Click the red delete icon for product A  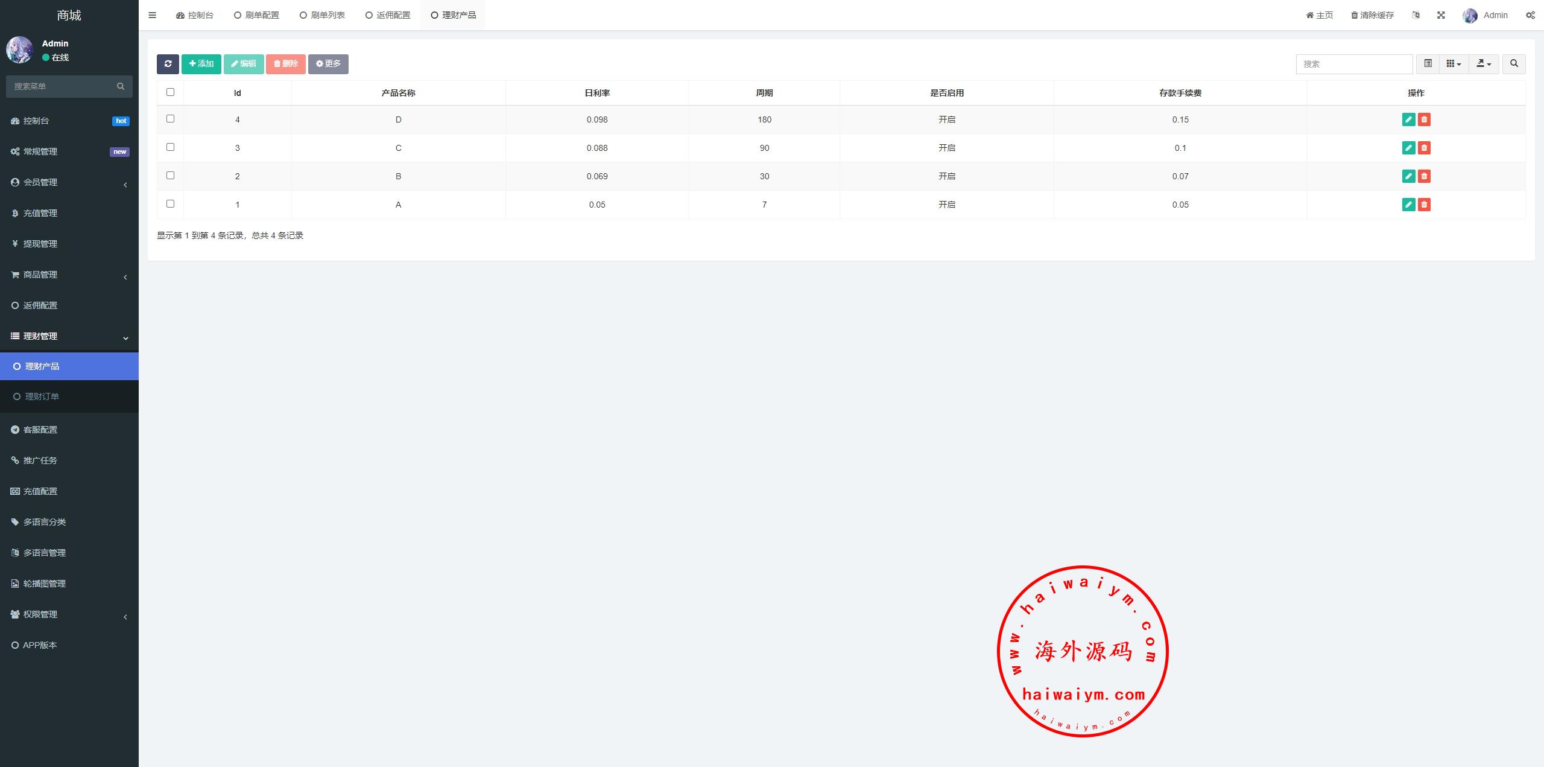tap(1424, 205)
